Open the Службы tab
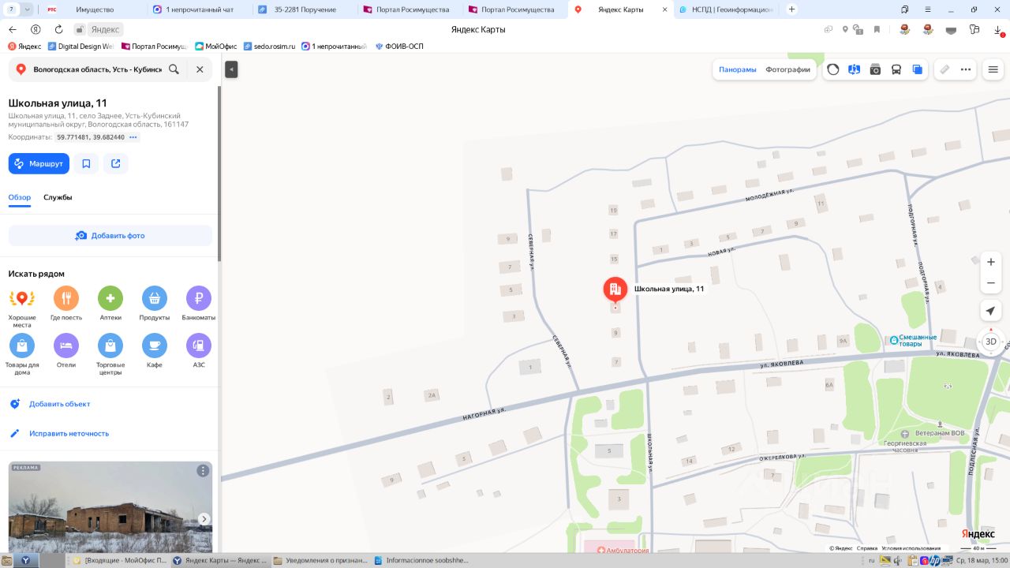This screenshot has height=568, width=1010. coord(58,197)
